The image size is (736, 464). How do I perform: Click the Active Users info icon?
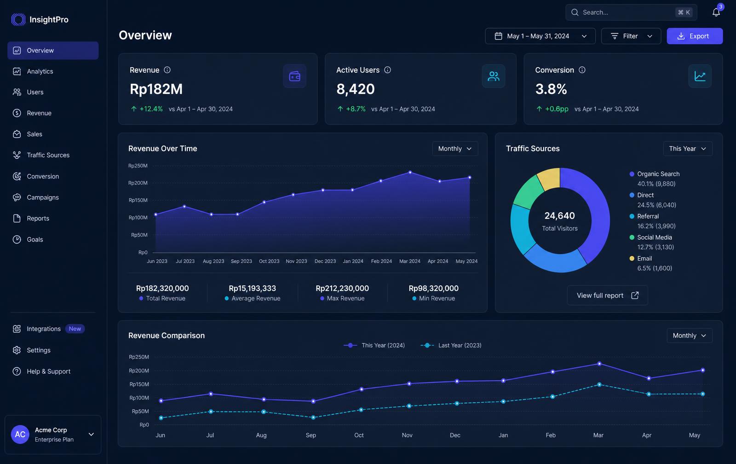click(x=388, y=70)
